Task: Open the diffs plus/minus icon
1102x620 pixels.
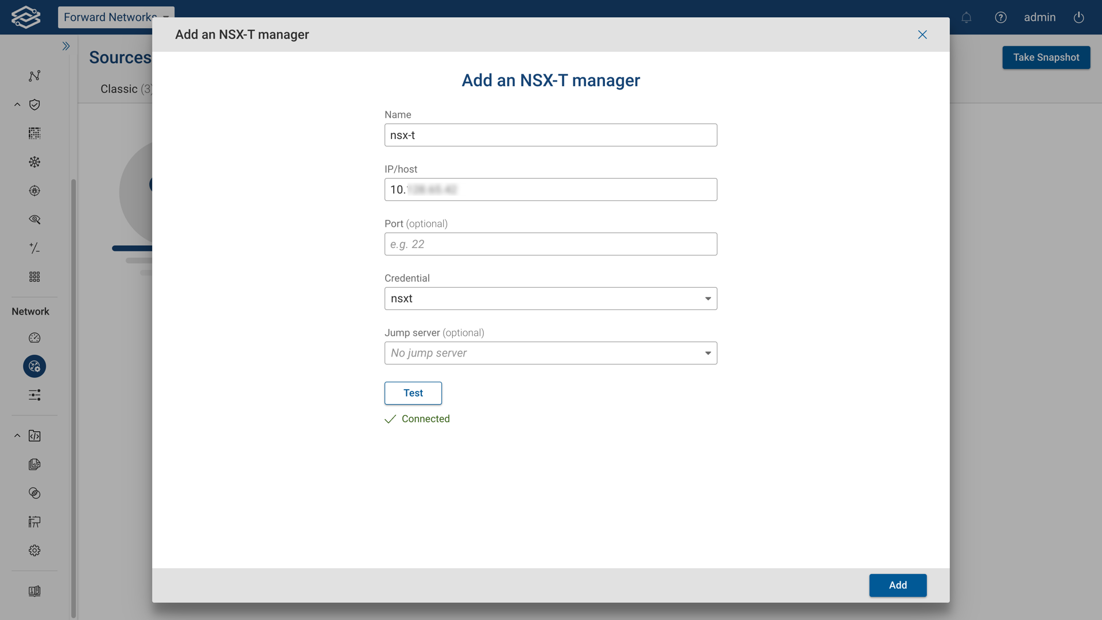Action: pyautogui.click(x=34, y=248)
